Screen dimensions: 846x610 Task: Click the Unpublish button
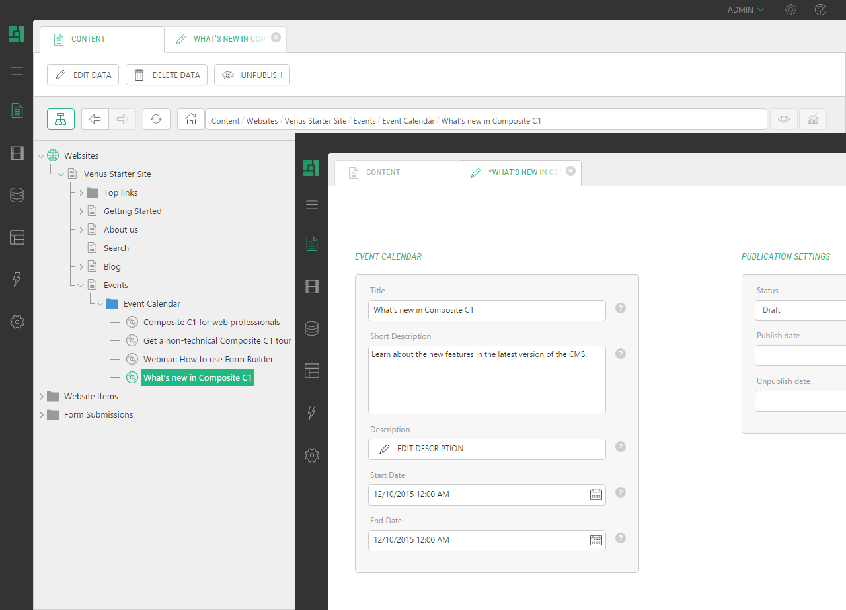[x=252, y=75]
